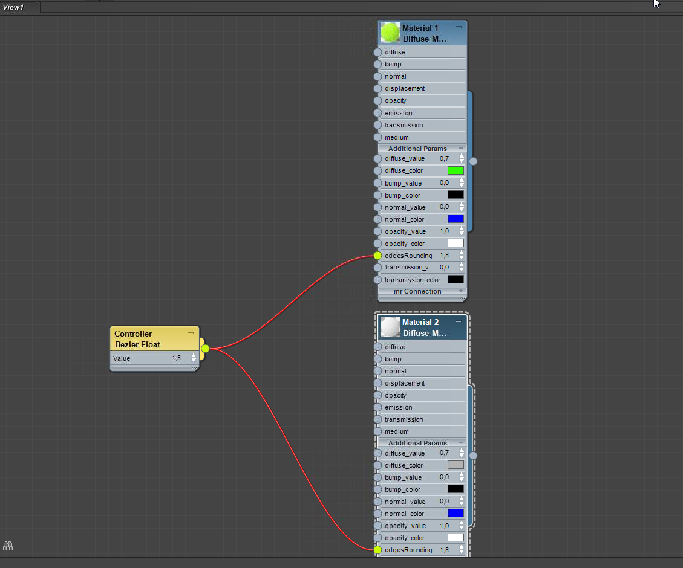This screenshot has width=683, height=568.
Task: Click Material 2 bump input socket
Action: (x=377, y=360)
